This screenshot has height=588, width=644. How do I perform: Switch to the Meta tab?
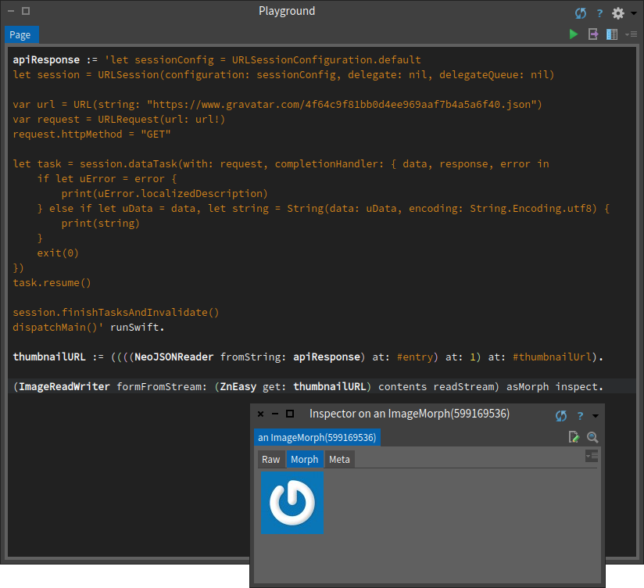point(339,460)
